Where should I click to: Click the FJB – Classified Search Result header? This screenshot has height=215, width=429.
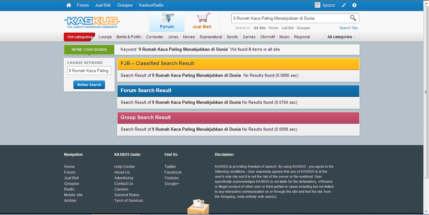pos(238,64)
